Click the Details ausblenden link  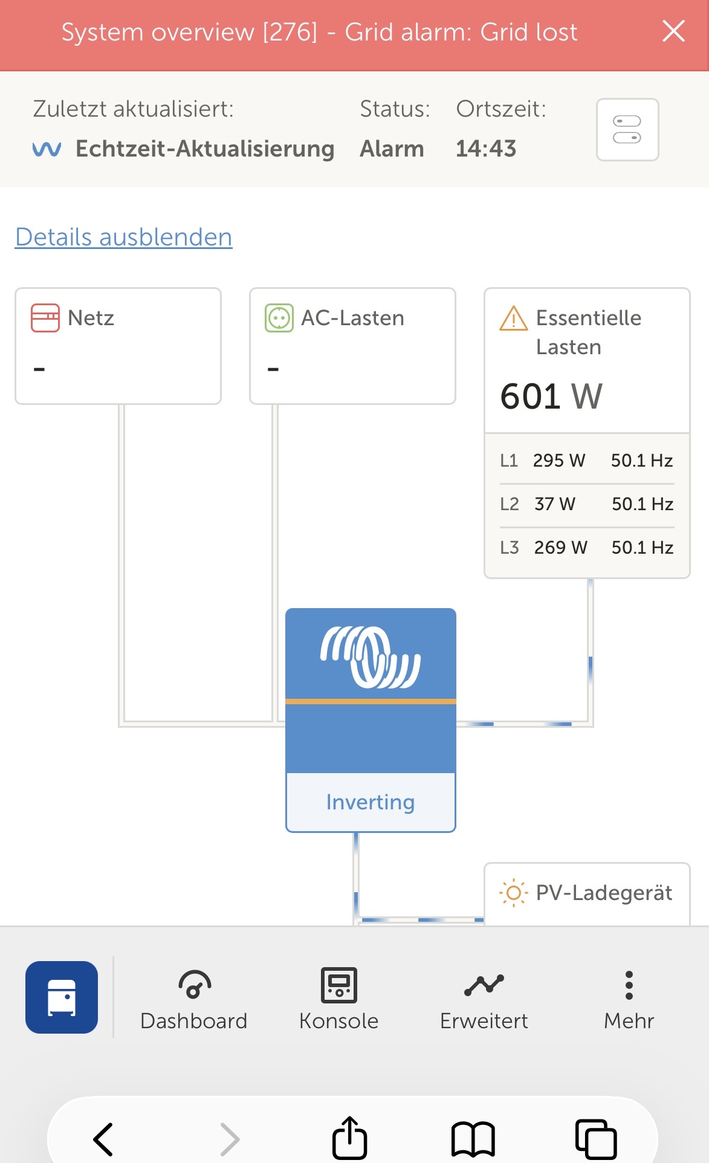(124, 237)
